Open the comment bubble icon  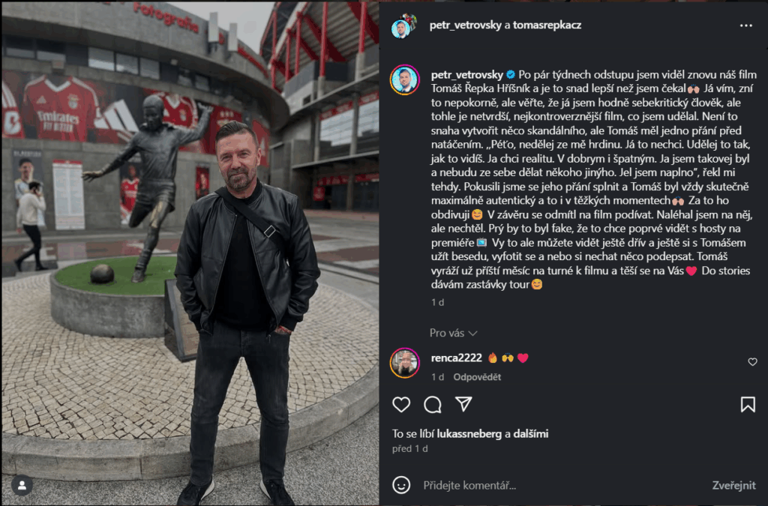[x=433, y=405]
